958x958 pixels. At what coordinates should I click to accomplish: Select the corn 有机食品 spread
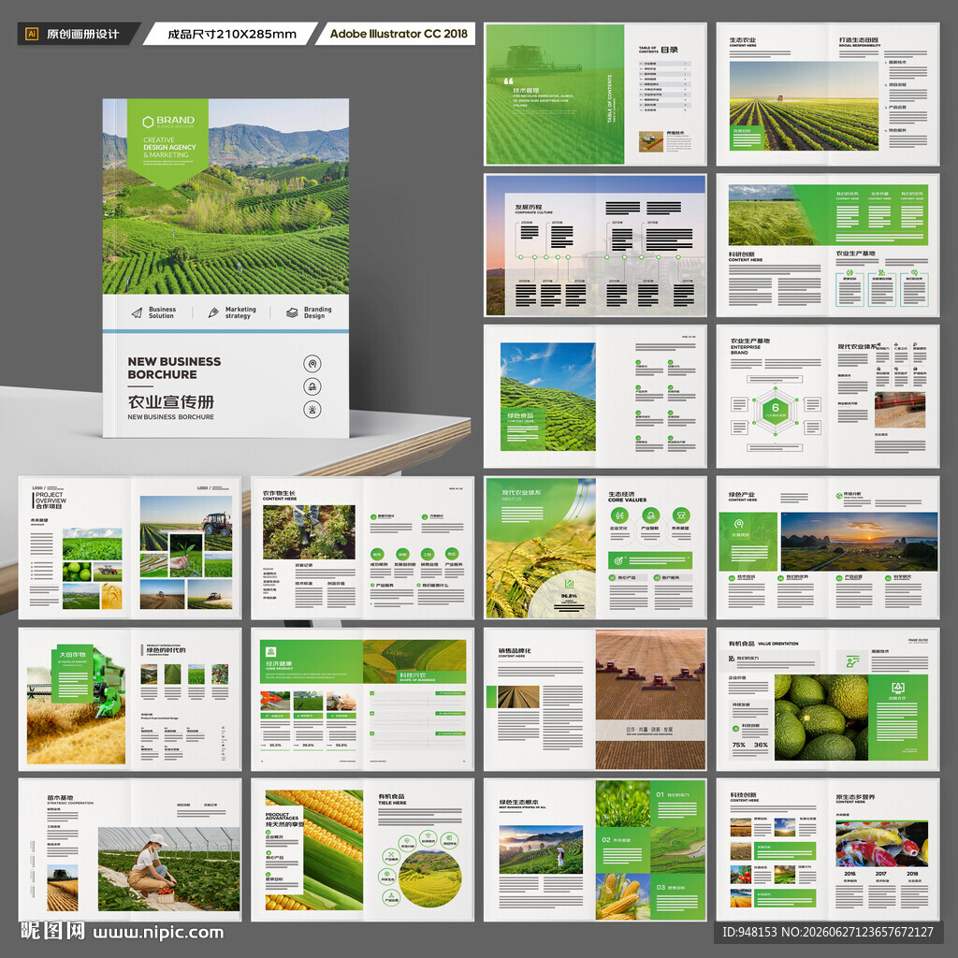362,849
